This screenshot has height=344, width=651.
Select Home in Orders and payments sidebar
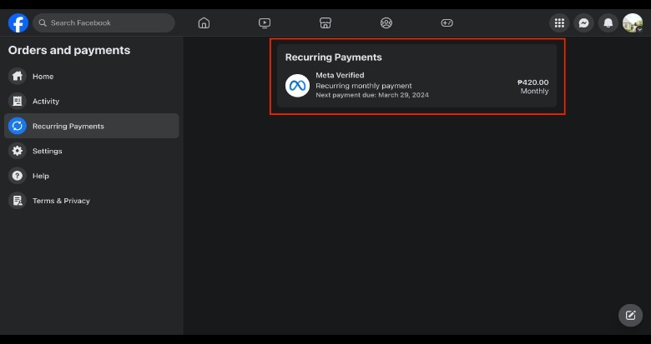[x=43, y=77]
